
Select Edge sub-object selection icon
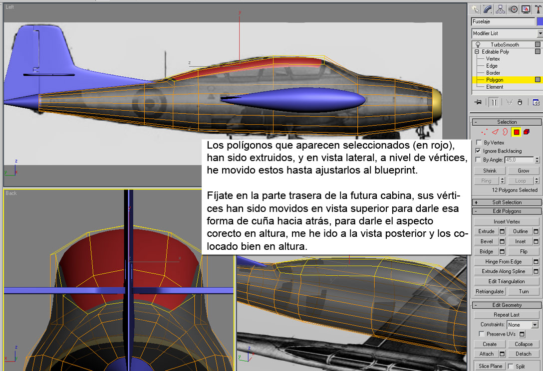coord(495,132)
